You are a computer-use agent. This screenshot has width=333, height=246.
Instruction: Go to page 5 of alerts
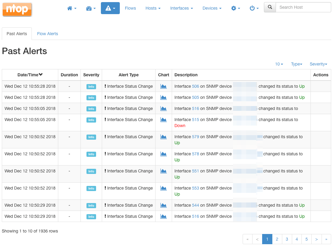307,239
